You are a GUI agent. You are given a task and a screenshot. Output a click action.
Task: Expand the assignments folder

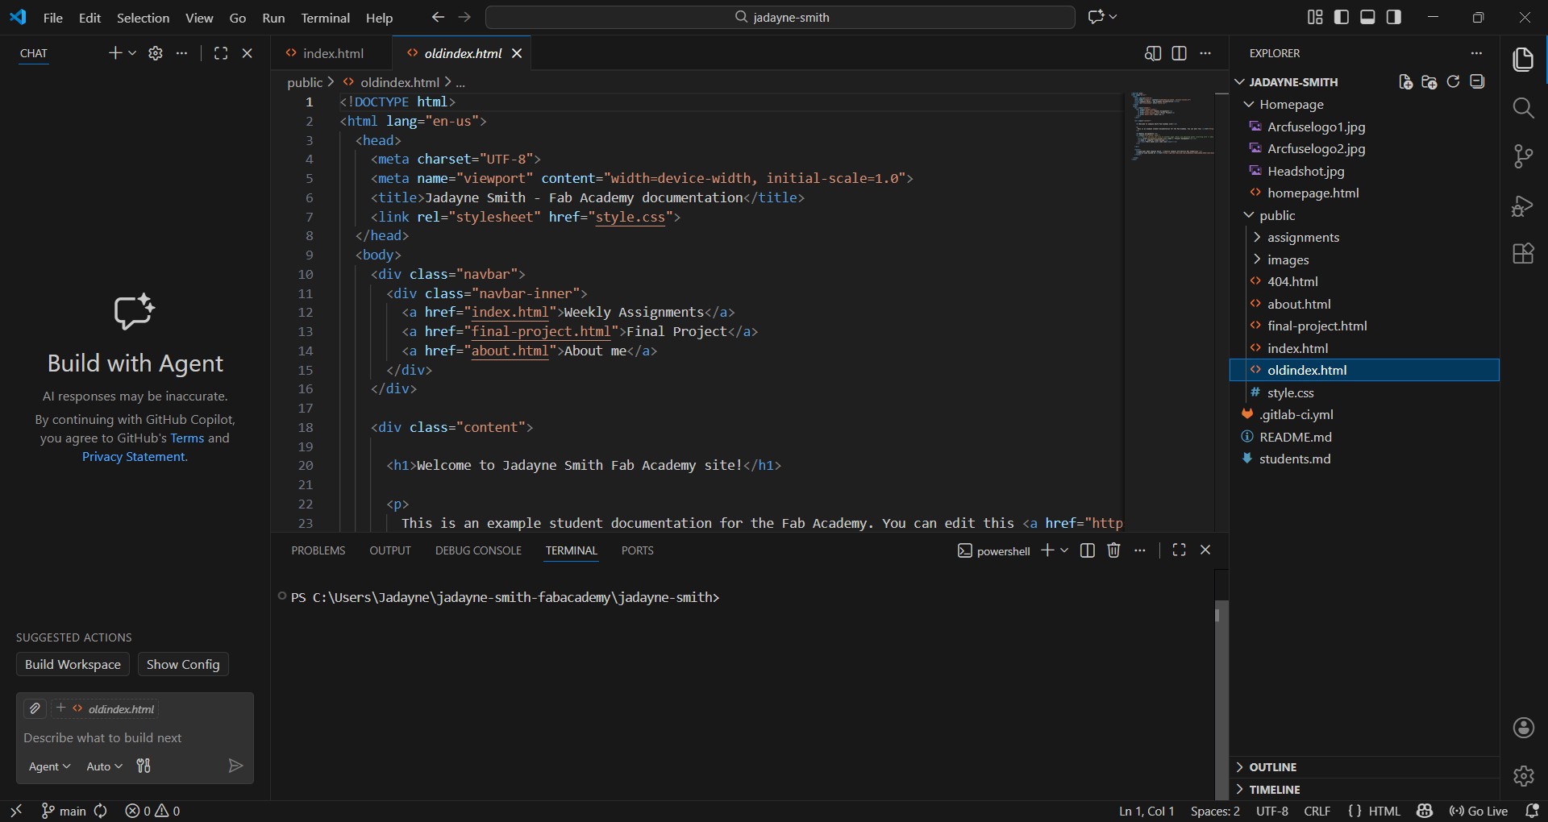click(1304, 237)
